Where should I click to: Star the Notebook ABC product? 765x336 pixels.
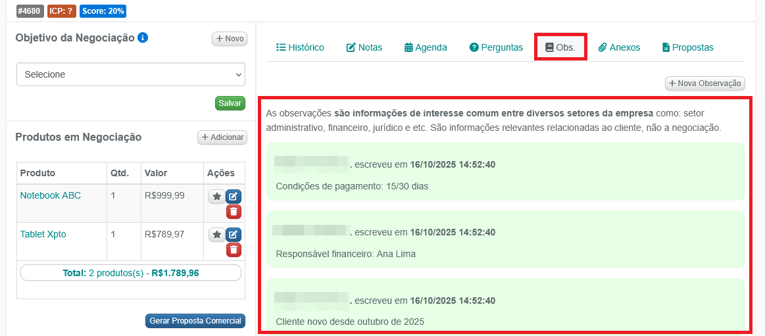(x=216, y=197)
